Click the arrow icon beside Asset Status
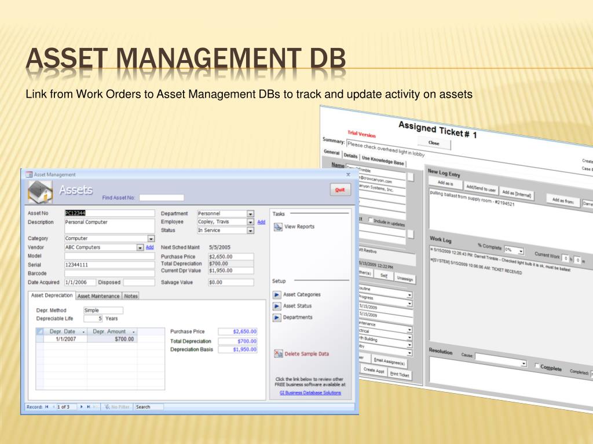 tap(277, 306)
